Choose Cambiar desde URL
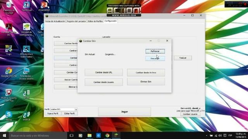Screen dimensions: 248x139 click(104, 73)
